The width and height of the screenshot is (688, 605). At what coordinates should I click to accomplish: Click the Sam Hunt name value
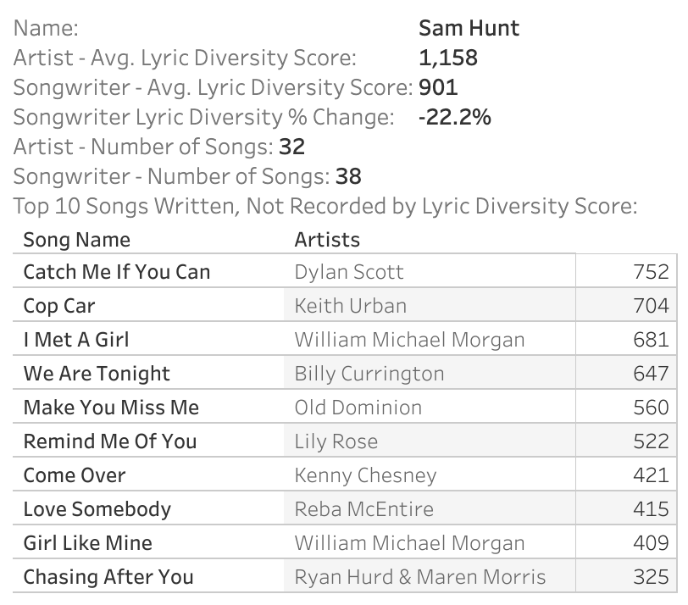coord(469,28)
